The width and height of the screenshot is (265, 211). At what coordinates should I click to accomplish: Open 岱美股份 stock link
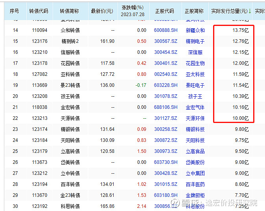[195, 162]
